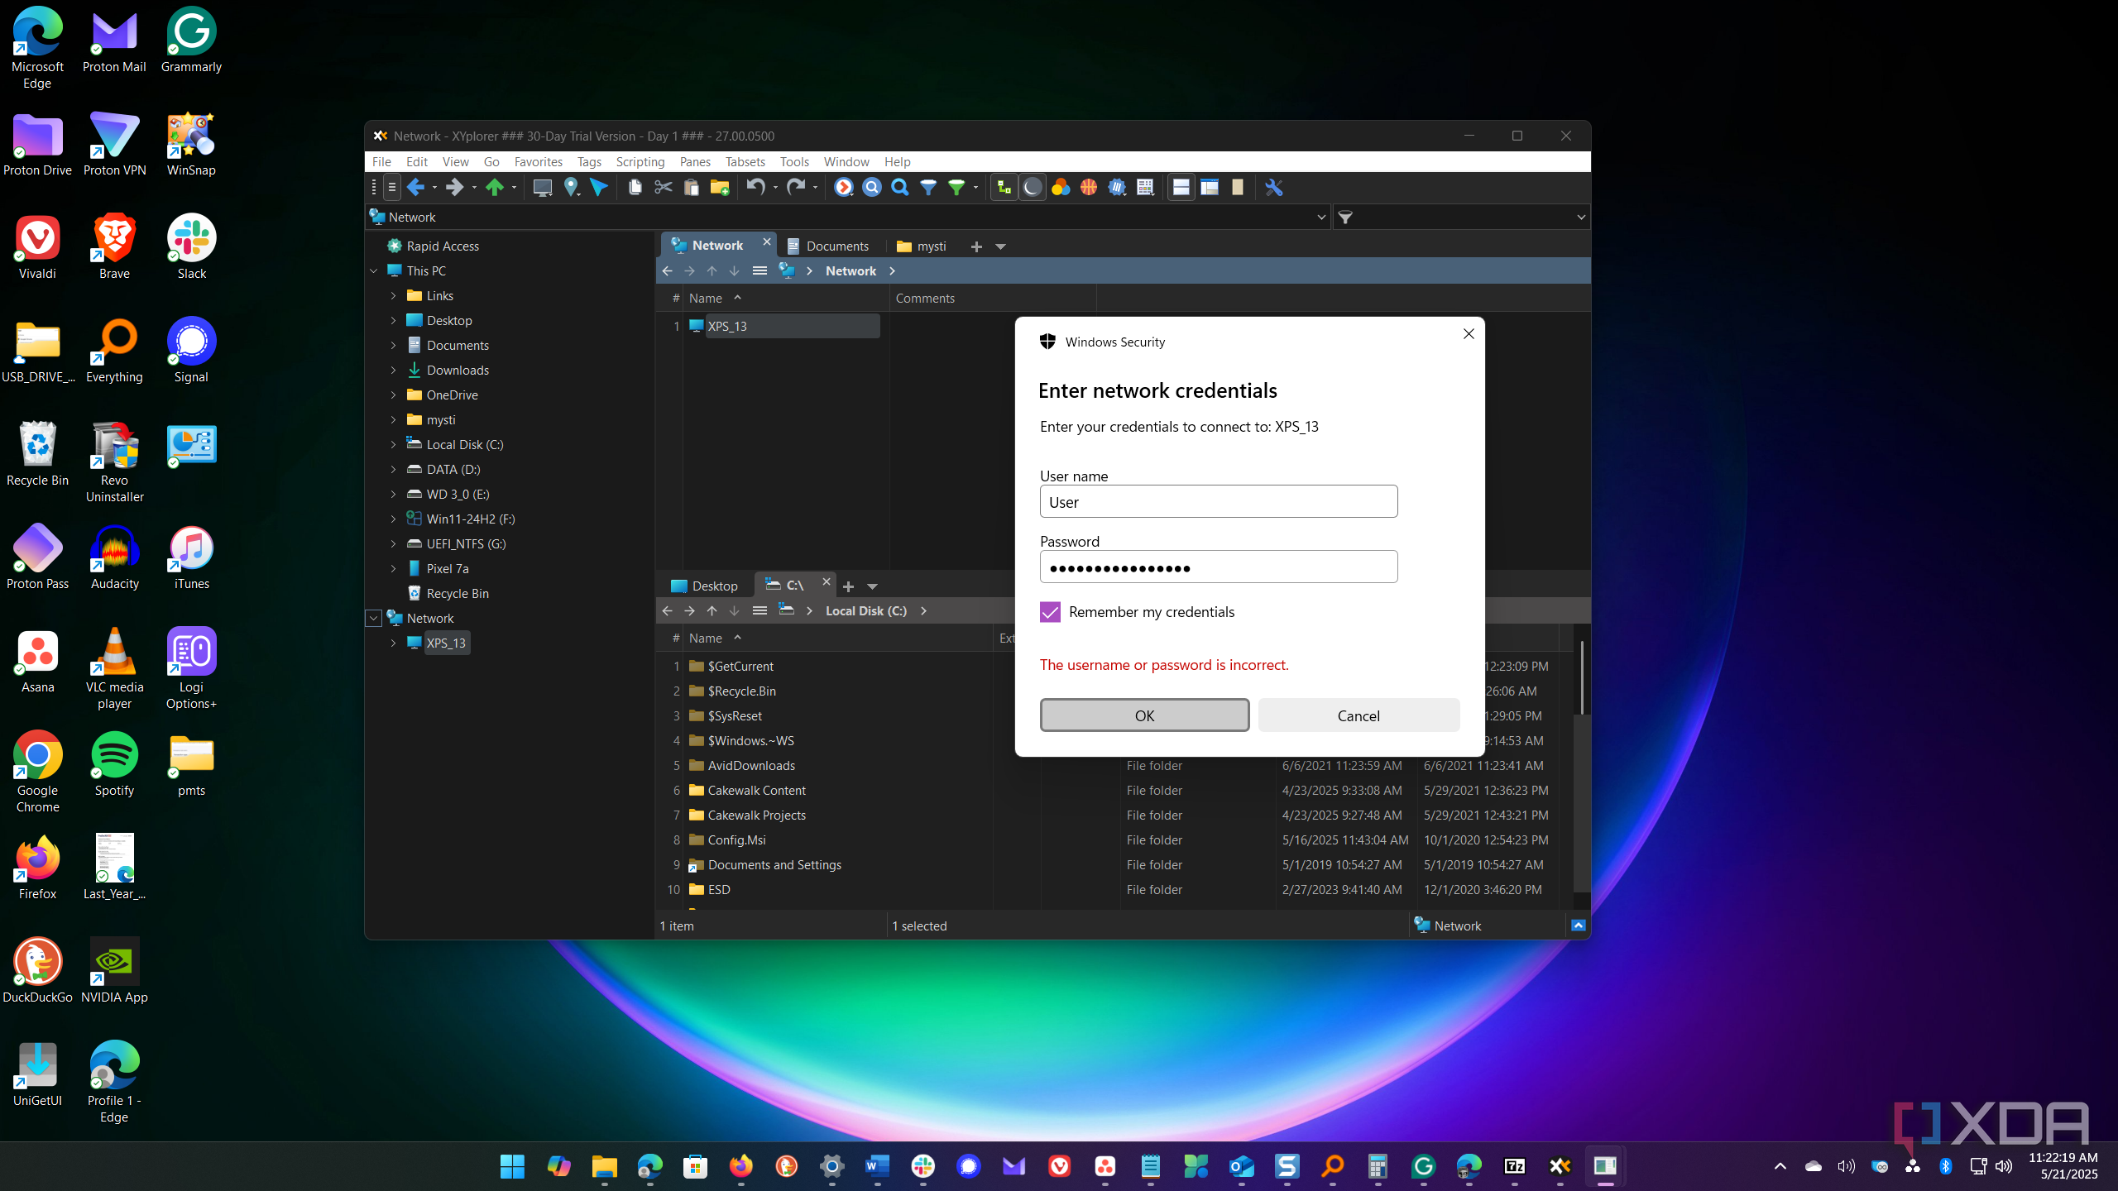Open the Forward button history dropdown

tap(474, 188)
